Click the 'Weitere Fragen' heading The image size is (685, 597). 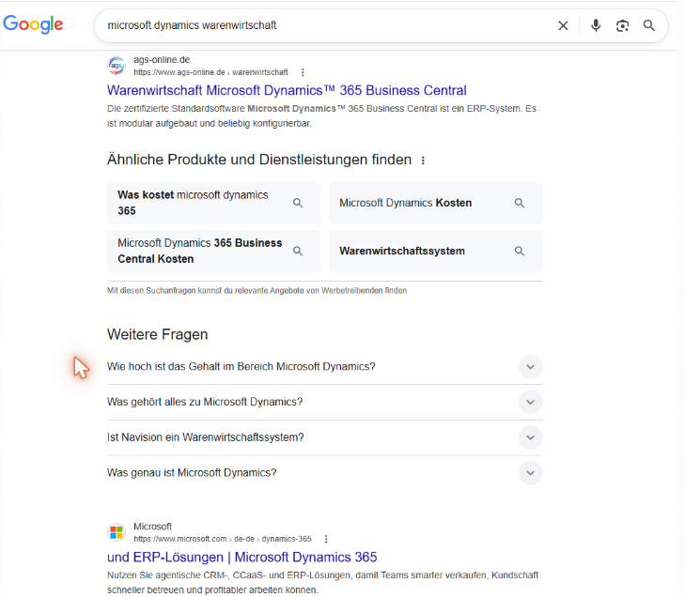tap(158, 335)
